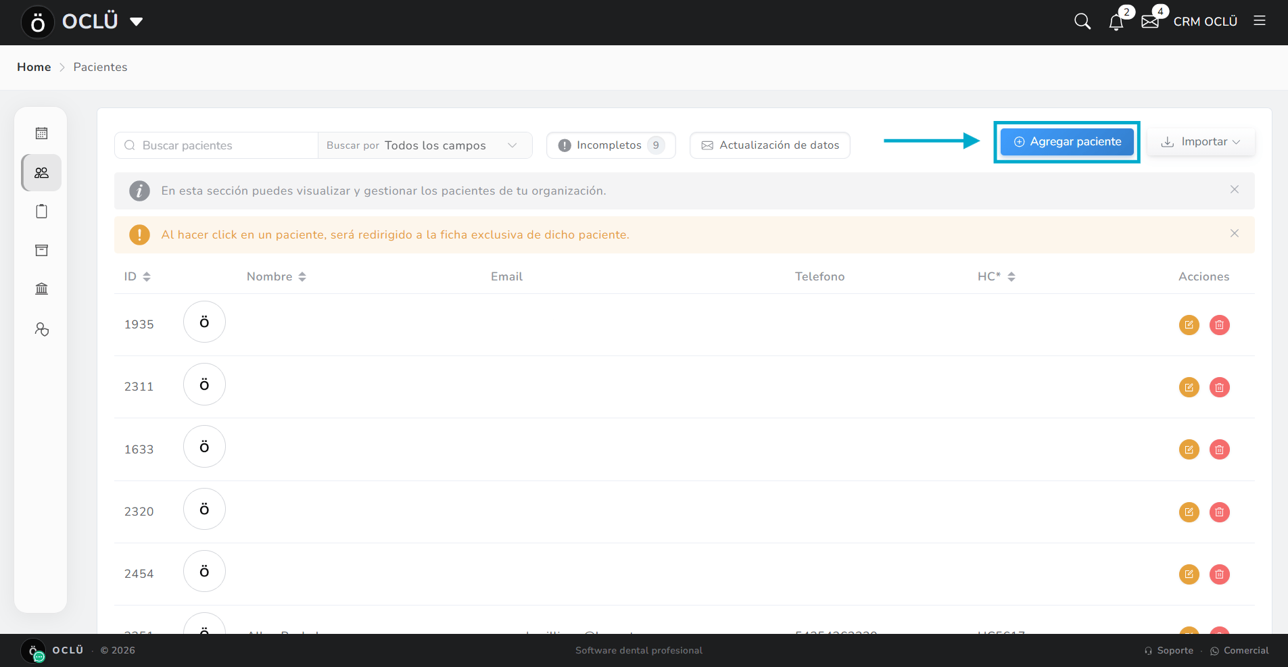Open the hamburger menu next to CRM OCLÜ
The height and width of the screenshot is (667, 1288).
pyautogui.click(x=1260, y=21)
